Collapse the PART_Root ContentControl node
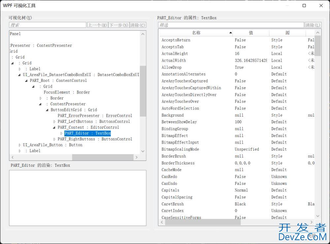The height and width of the screenshot is (244, 330). pyautogui.click(x=26, y=81)
